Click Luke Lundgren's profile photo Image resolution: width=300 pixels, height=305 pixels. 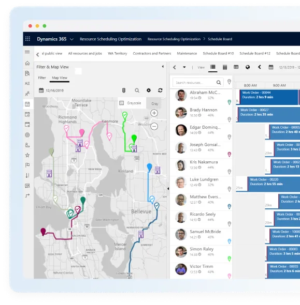pyautogui.click(x=181, y=182)
